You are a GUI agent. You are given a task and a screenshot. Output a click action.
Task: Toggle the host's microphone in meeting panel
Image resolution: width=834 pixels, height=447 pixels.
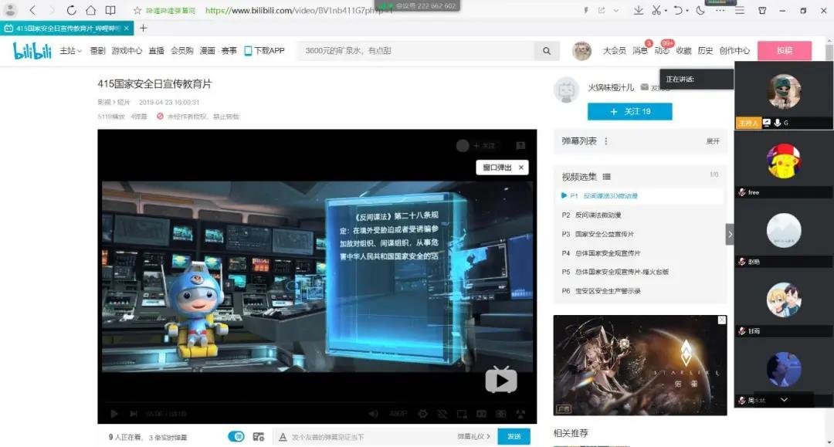pyautogui.click(x=777, y=122)
